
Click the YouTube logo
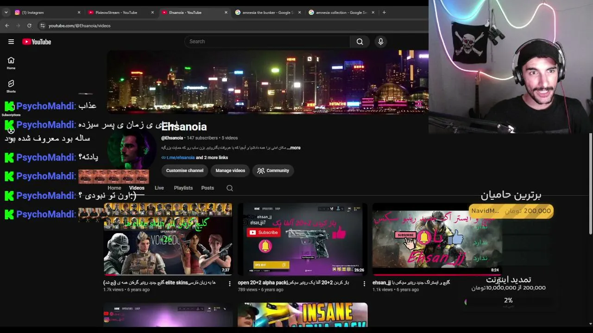click(x=37, y=42)
